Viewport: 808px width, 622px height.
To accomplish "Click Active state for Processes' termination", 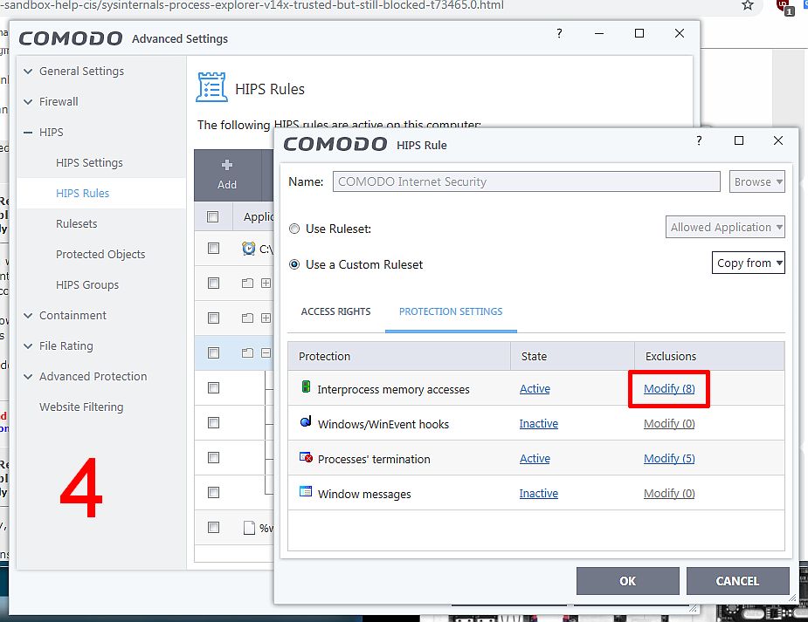I will tap(535, 458).
